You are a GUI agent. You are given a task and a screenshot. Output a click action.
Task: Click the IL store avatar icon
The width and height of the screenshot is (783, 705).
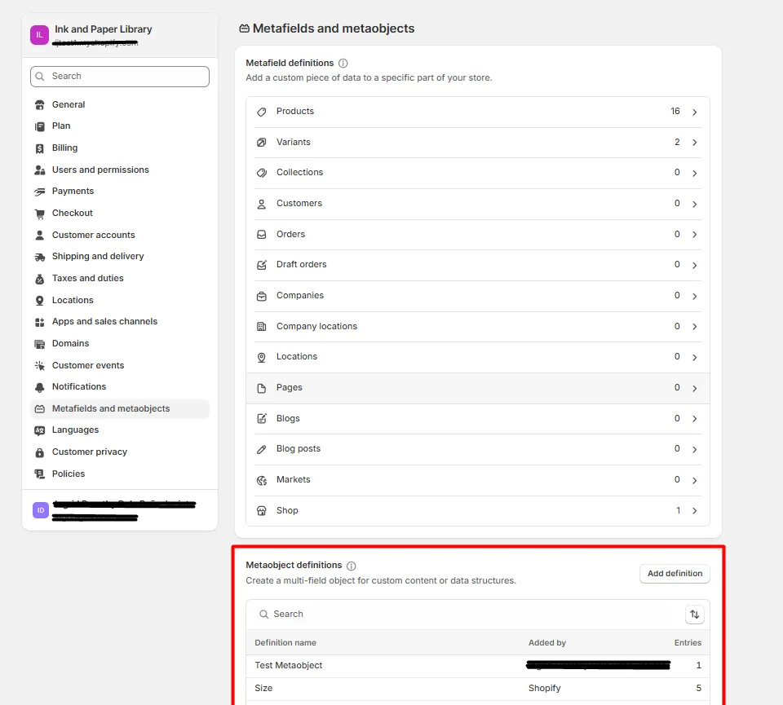click(x=39, y=35)
